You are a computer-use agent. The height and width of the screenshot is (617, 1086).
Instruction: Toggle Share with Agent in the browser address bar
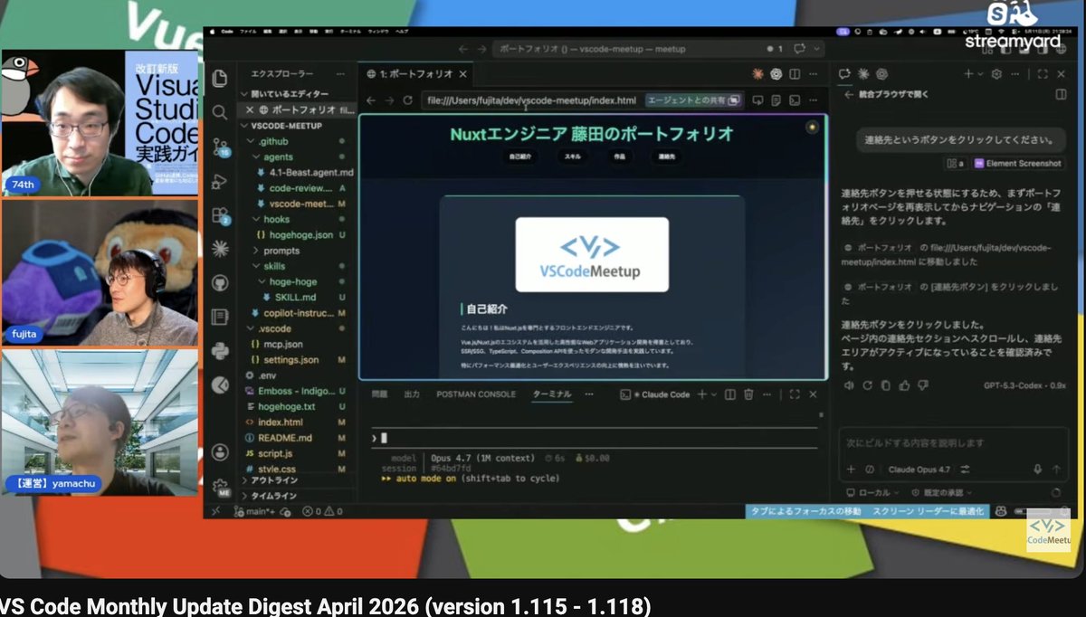click(693, 100)
